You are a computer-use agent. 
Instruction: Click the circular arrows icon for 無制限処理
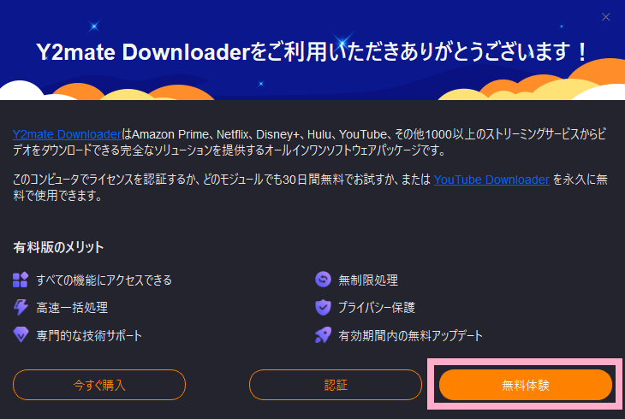[x=323, y=280]
